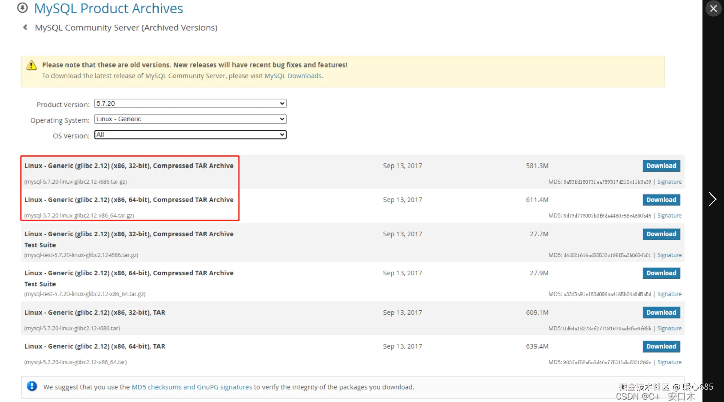Click the MySQL Product Archives heading

click(108, 8)
